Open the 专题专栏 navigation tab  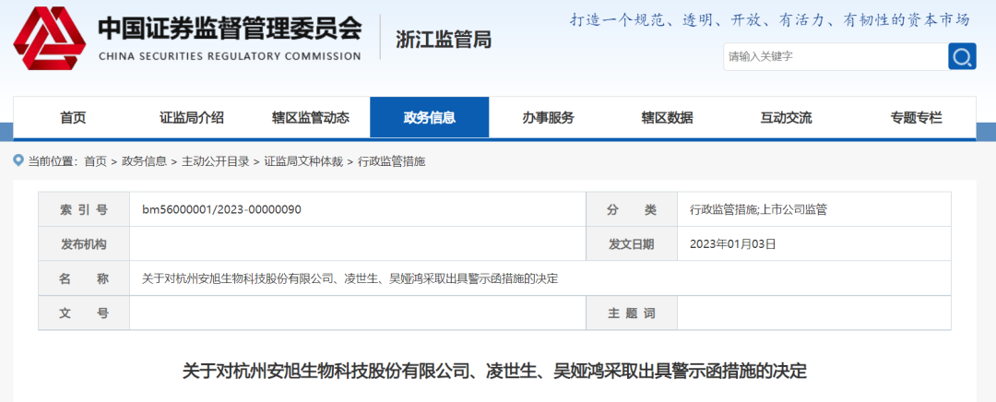[916, 118]
